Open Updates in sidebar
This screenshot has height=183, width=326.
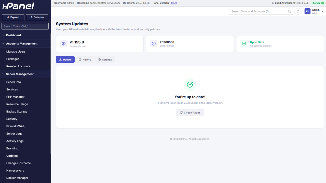click(x=12, y=156)
